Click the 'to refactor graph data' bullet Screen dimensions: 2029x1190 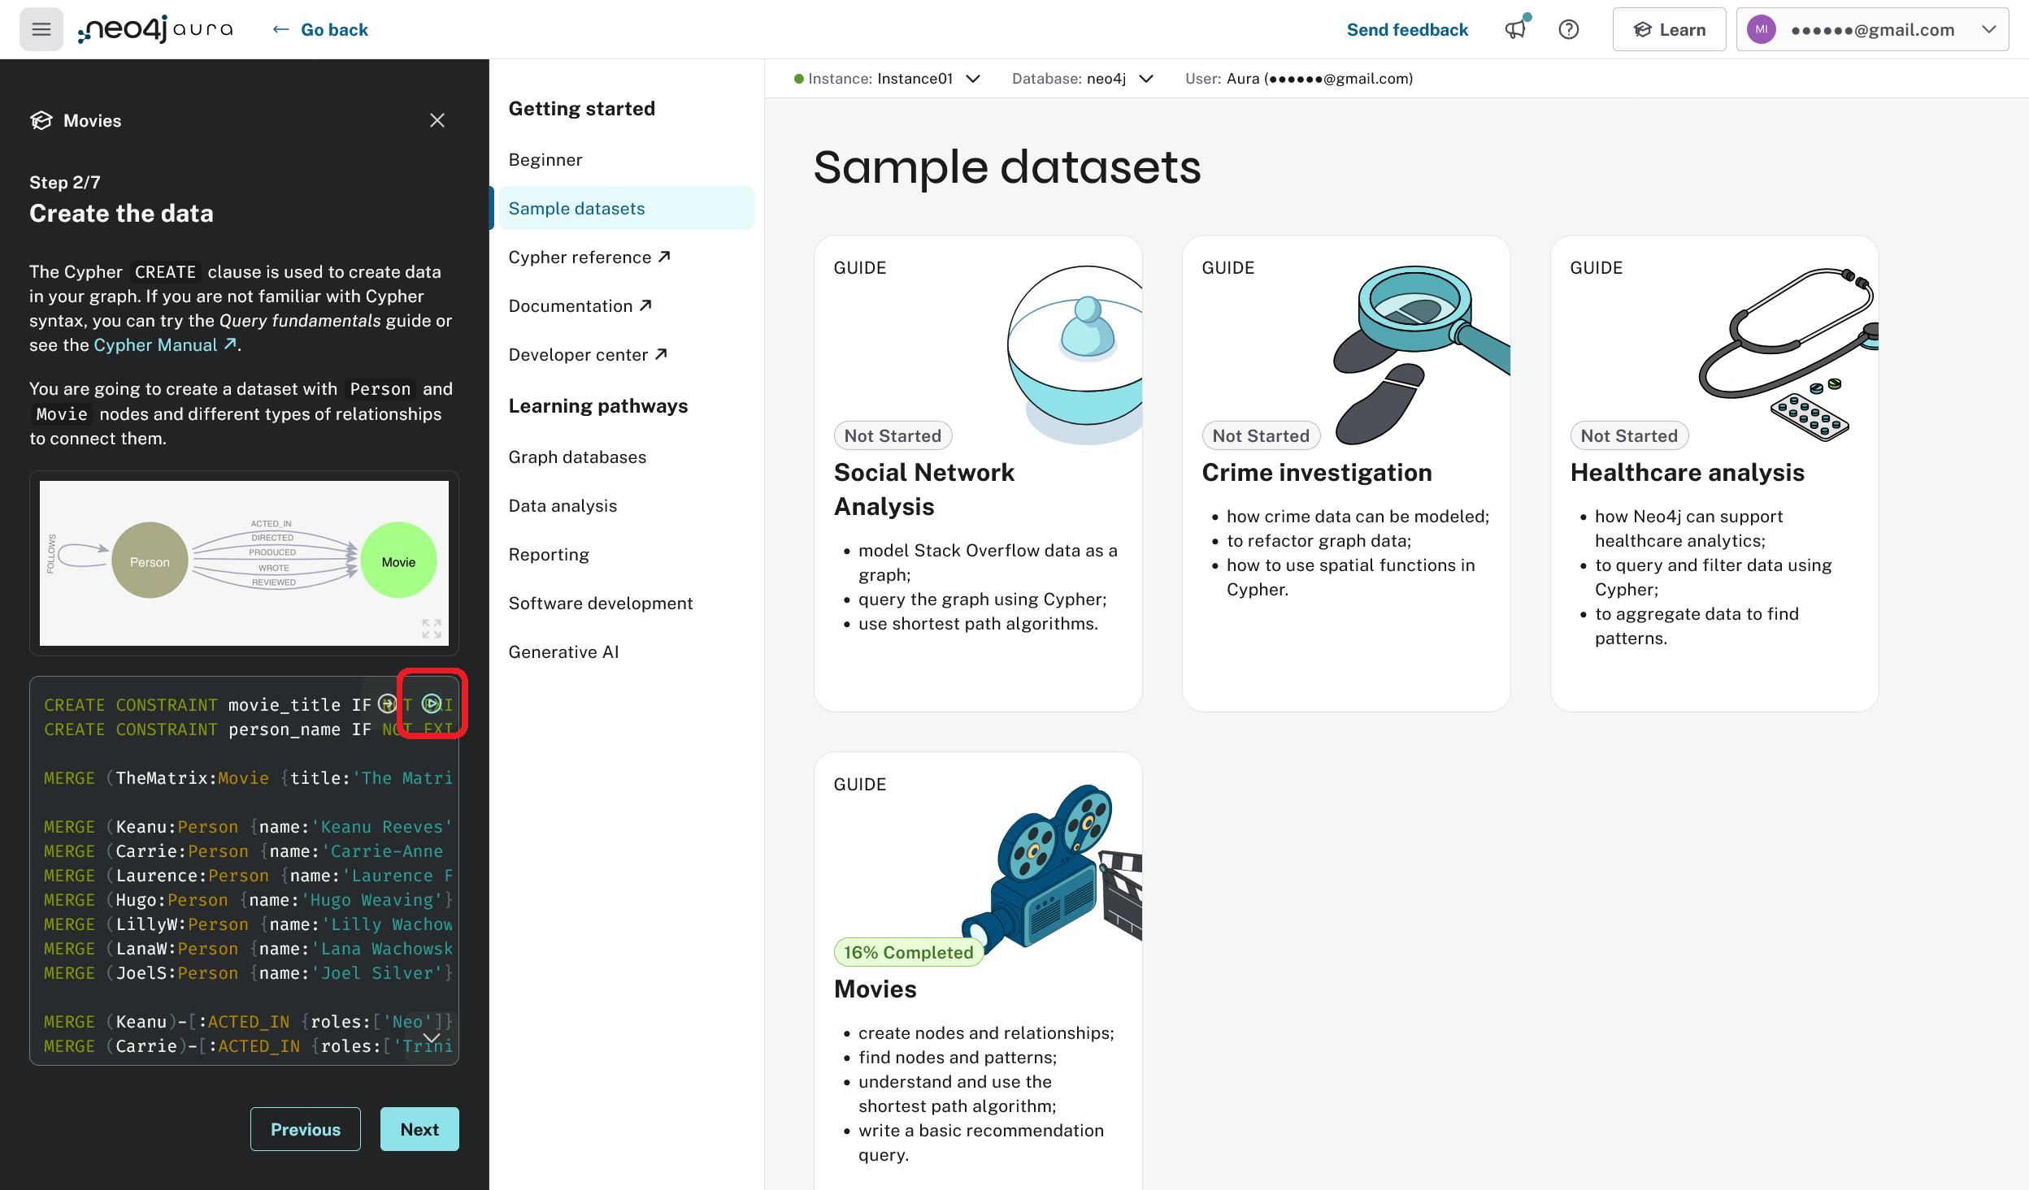(1319, 541)
